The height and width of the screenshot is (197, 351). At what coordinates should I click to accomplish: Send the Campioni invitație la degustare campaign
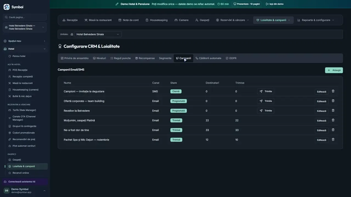(265, 91)
